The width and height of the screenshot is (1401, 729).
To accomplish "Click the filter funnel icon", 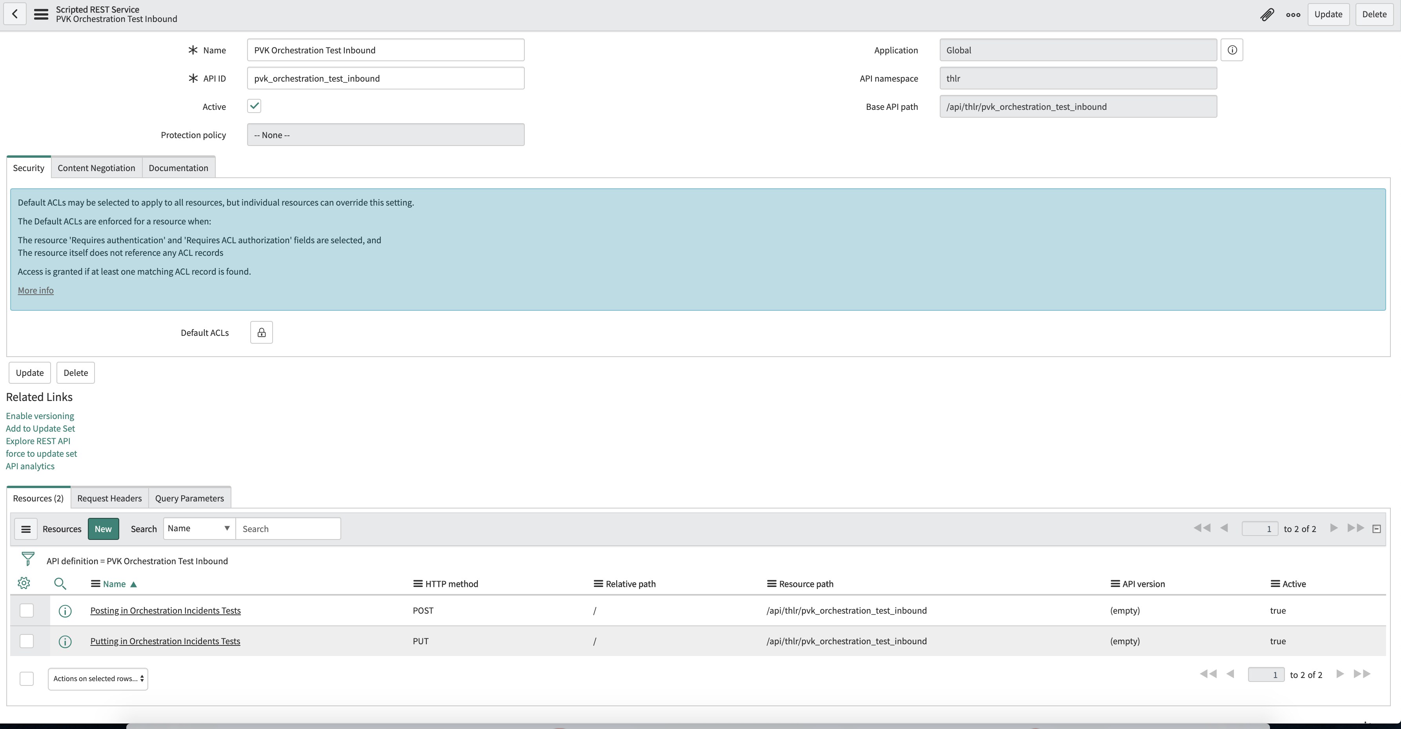I will tap(27, 559).
